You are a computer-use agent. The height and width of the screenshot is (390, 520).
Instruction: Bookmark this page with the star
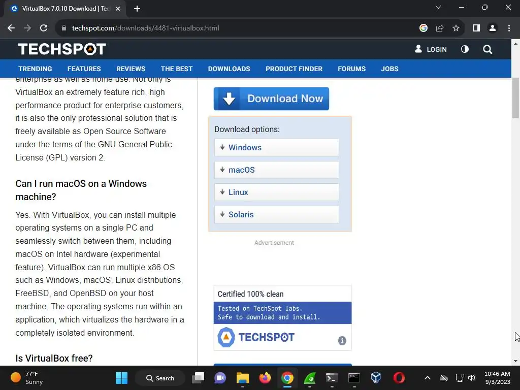click(456, 28)
